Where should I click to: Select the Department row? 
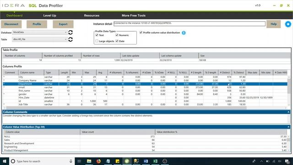click(145, 84)
